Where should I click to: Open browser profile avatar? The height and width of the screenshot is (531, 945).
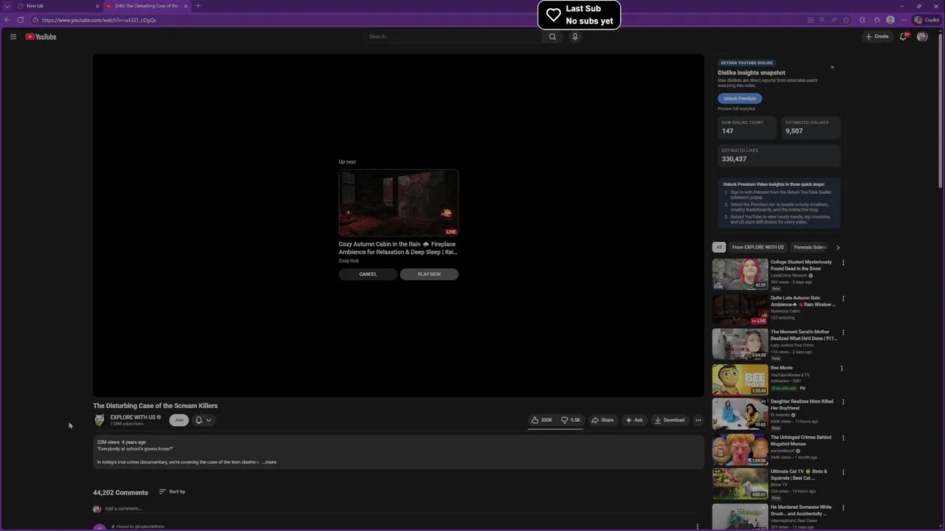coord(890,20)
